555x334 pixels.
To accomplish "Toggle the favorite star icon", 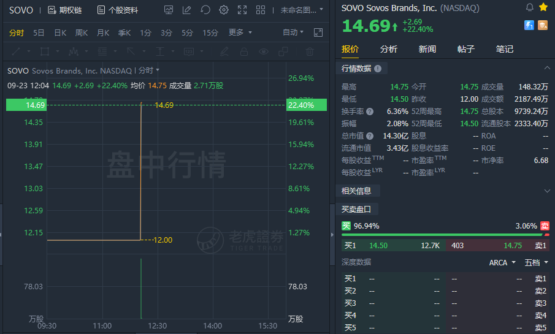I will click(543, 7).
